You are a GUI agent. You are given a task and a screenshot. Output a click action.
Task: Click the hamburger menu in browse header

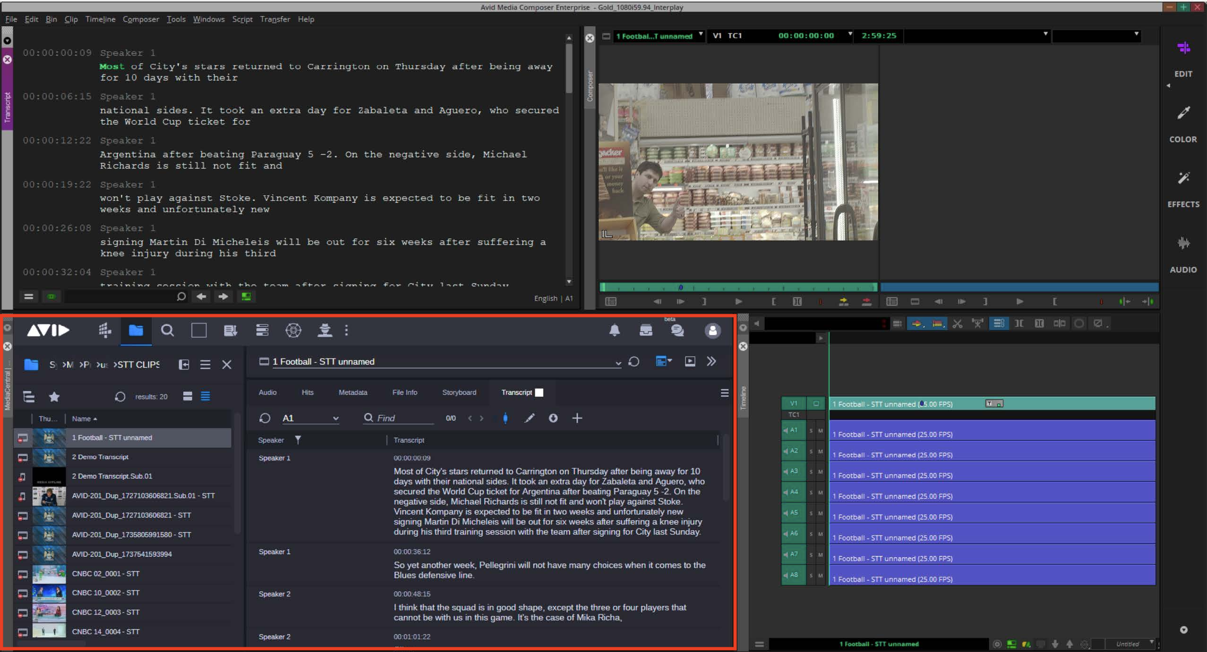205,364
